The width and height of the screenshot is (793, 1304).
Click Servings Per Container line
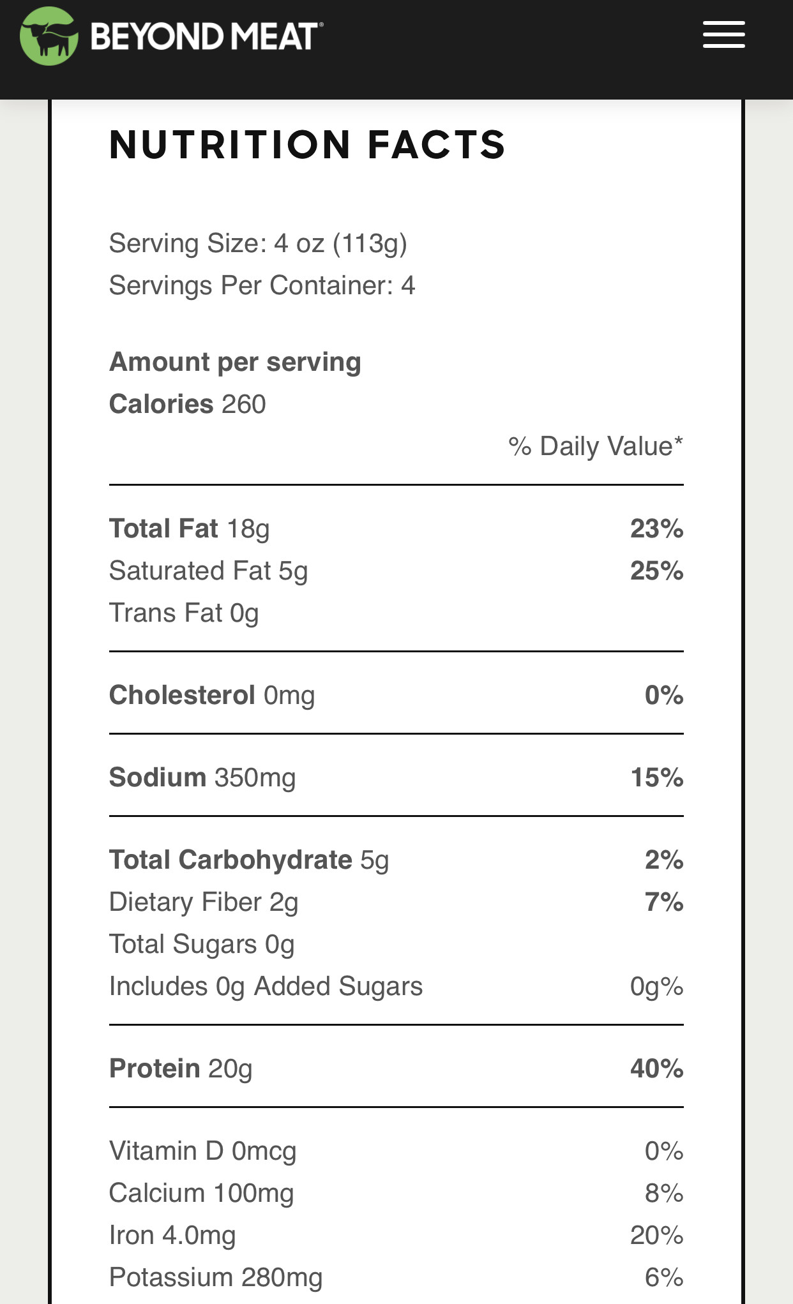[262, 285]
